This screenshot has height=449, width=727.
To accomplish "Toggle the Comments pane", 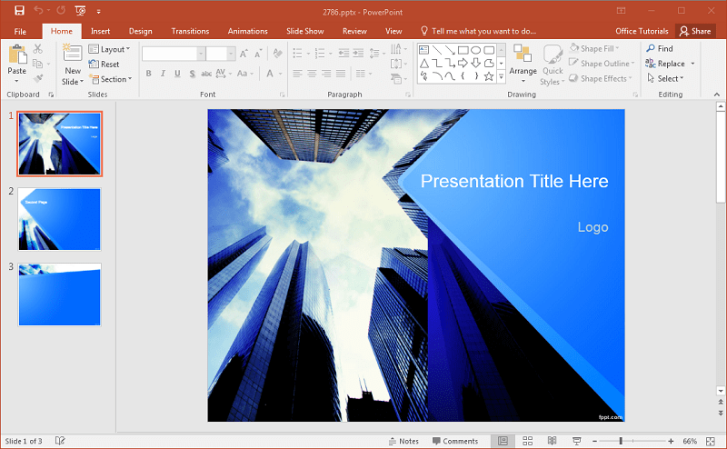I will (x=454, y=441).
